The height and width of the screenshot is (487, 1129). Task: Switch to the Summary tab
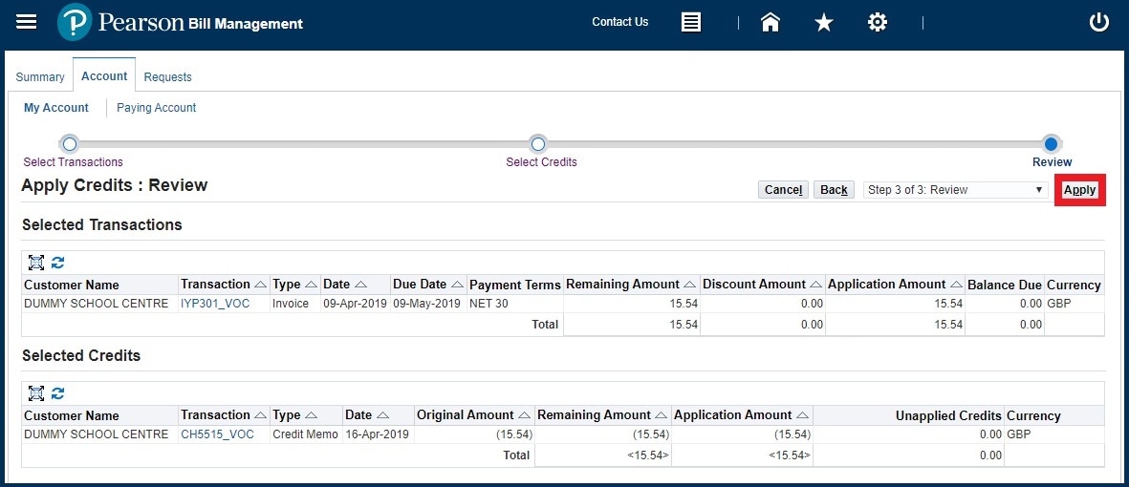coord(40,77)
